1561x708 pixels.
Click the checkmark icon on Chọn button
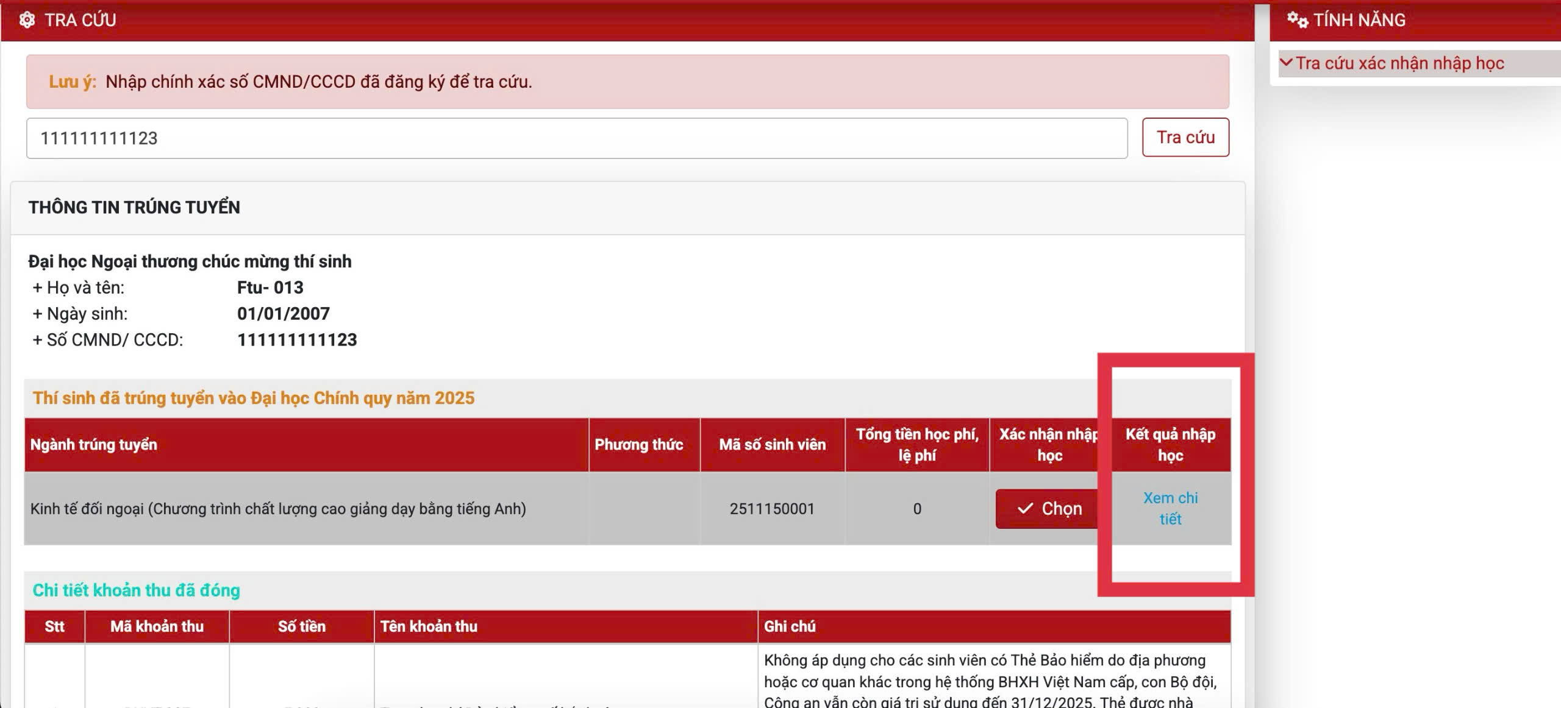pyautogui.click(x=1026, y=508)
